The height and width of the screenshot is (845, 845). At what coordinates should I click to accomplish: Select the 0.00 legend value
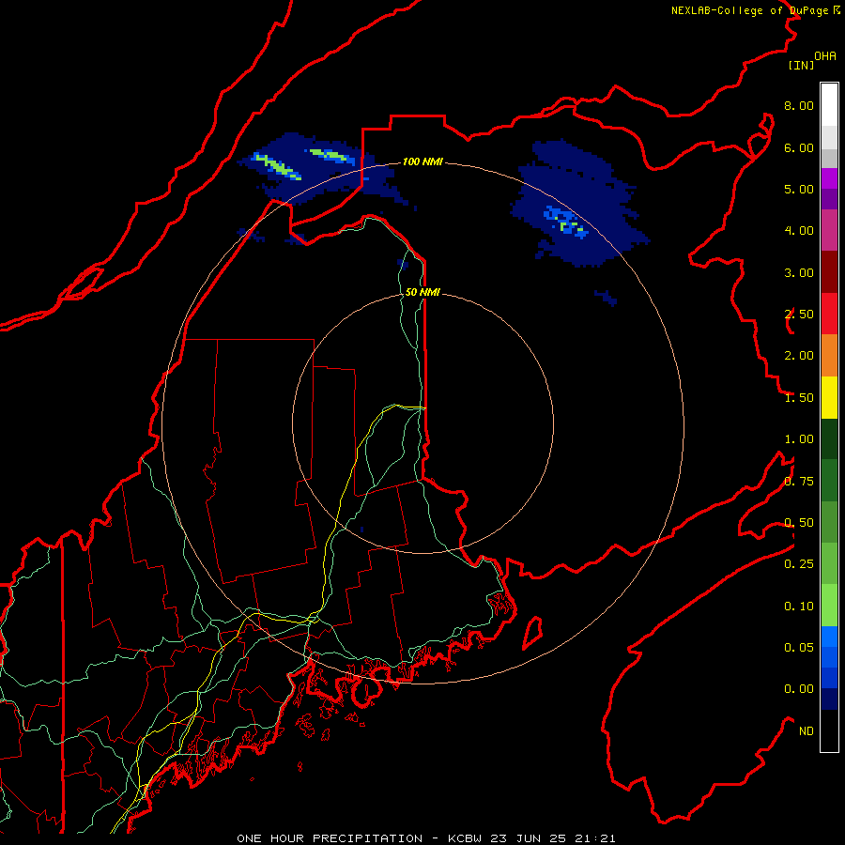point(799,689)
